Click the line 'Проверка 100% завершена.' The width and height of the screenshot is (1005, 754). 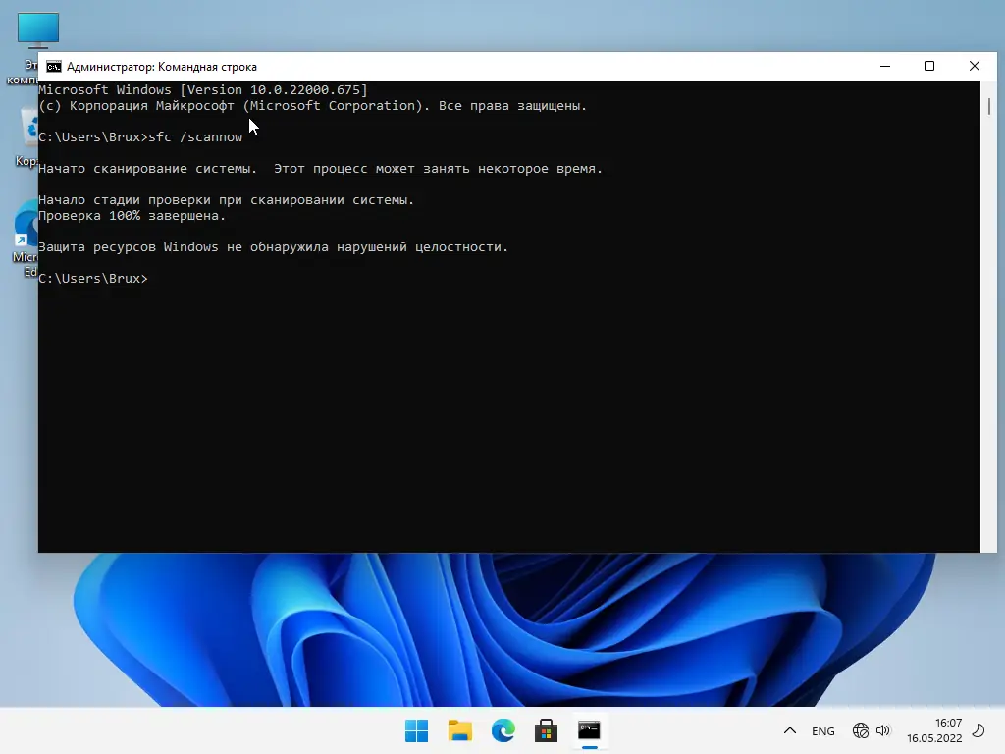point(132,216)
